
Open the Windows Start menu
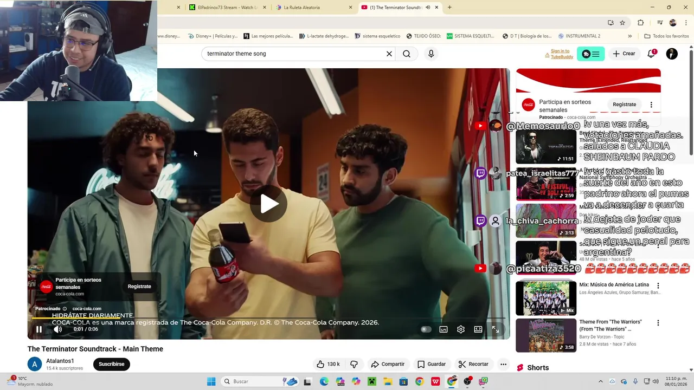211,381
